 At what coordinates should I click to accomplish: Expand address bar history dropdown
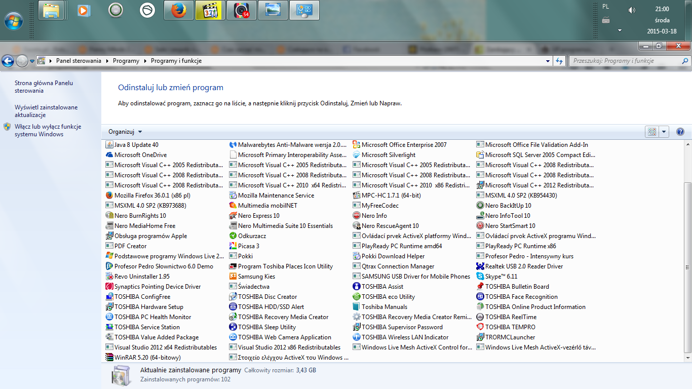[548, 61]
